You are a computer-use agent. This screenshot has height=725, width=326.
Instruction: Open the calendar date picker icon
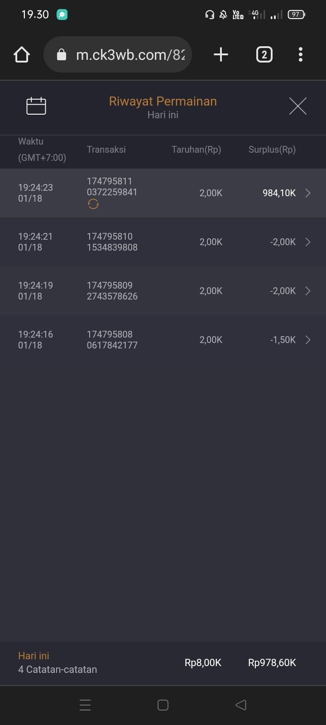[36, 106]
